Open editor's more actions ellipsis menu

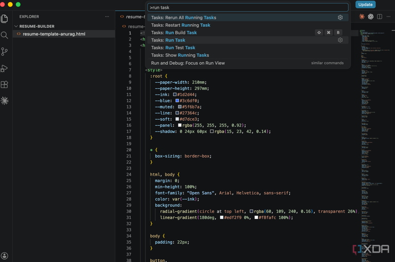point(388,17)
